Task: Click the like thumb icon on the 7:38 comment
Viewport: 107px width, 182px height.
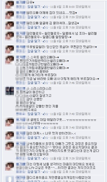Action: click(x=44, y=172)
